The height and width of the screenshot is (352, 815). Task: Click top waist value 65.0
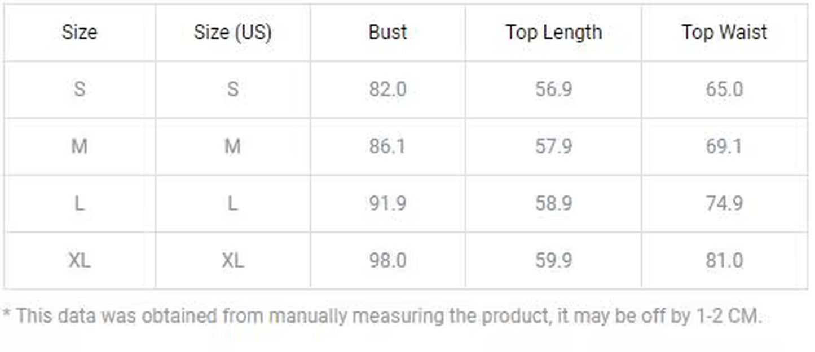click(x=724, y=89)
